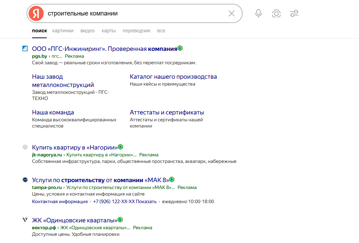Click Реклама label in jk-nagorya.ru line
359x243 pixels.
tap(149, 155)
